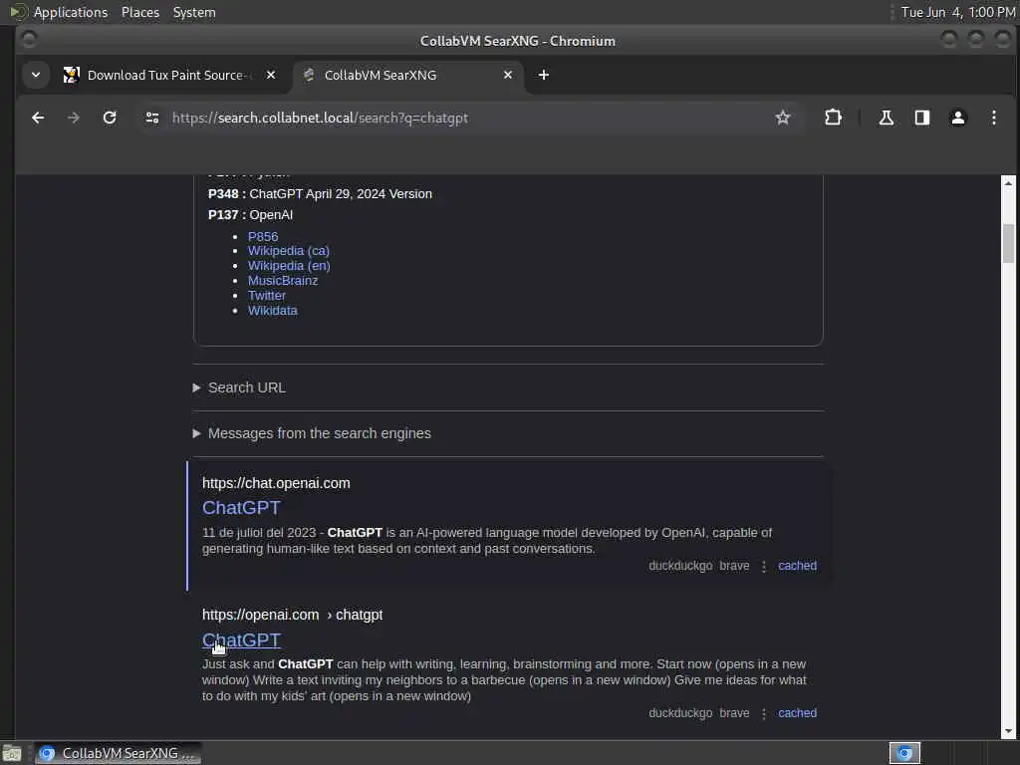Image resolution: width=1020 pixels, height=765 pixels.
Task: Switch to Download Tux Paint Source tab
Action: (x=166, y=75)
